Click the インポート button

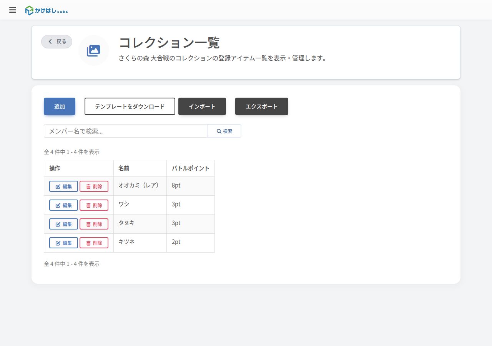[202, 106]
